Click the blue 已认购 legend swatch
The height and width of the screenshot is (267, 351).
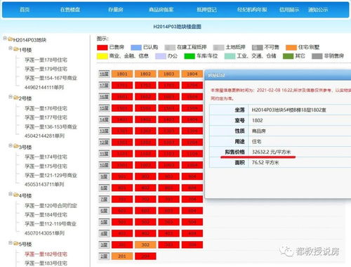(x=136, y=48)
